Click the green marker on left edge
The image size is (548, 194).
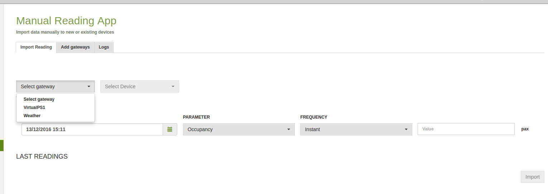[1, 145]
